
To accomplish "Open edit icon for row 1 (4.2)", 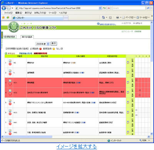I will [10, 61].
